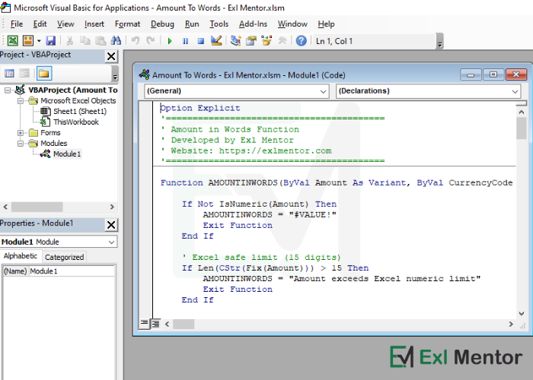
Task: Toggle Design Mode icon
Action: coord(216,41)
